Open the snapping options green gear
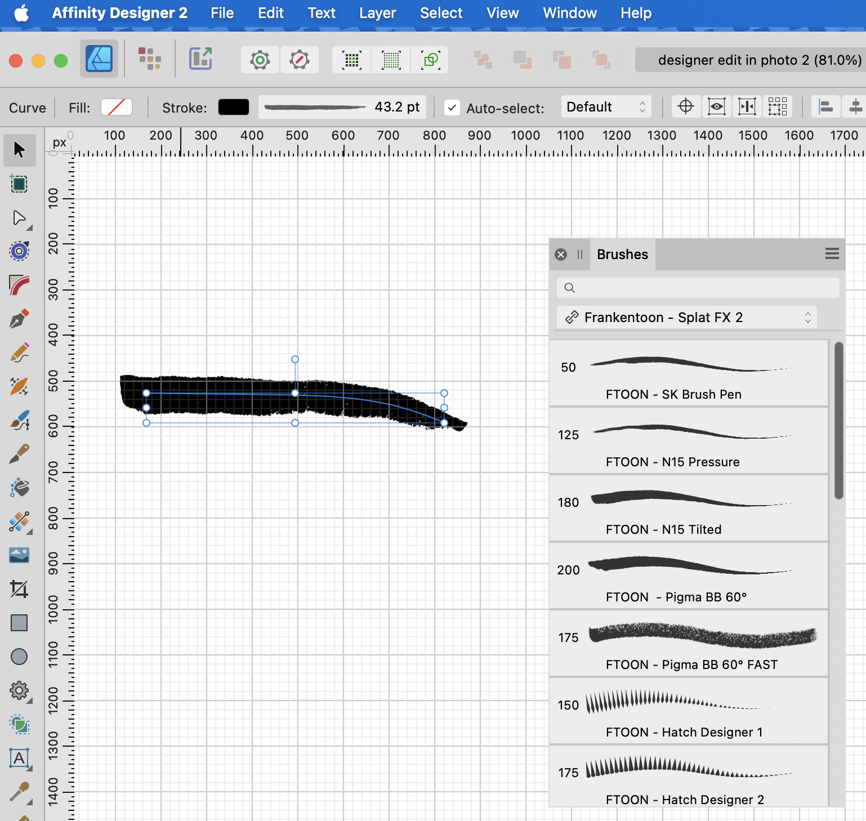The width and height of the screenshot is (866, 821). (260, 60)
